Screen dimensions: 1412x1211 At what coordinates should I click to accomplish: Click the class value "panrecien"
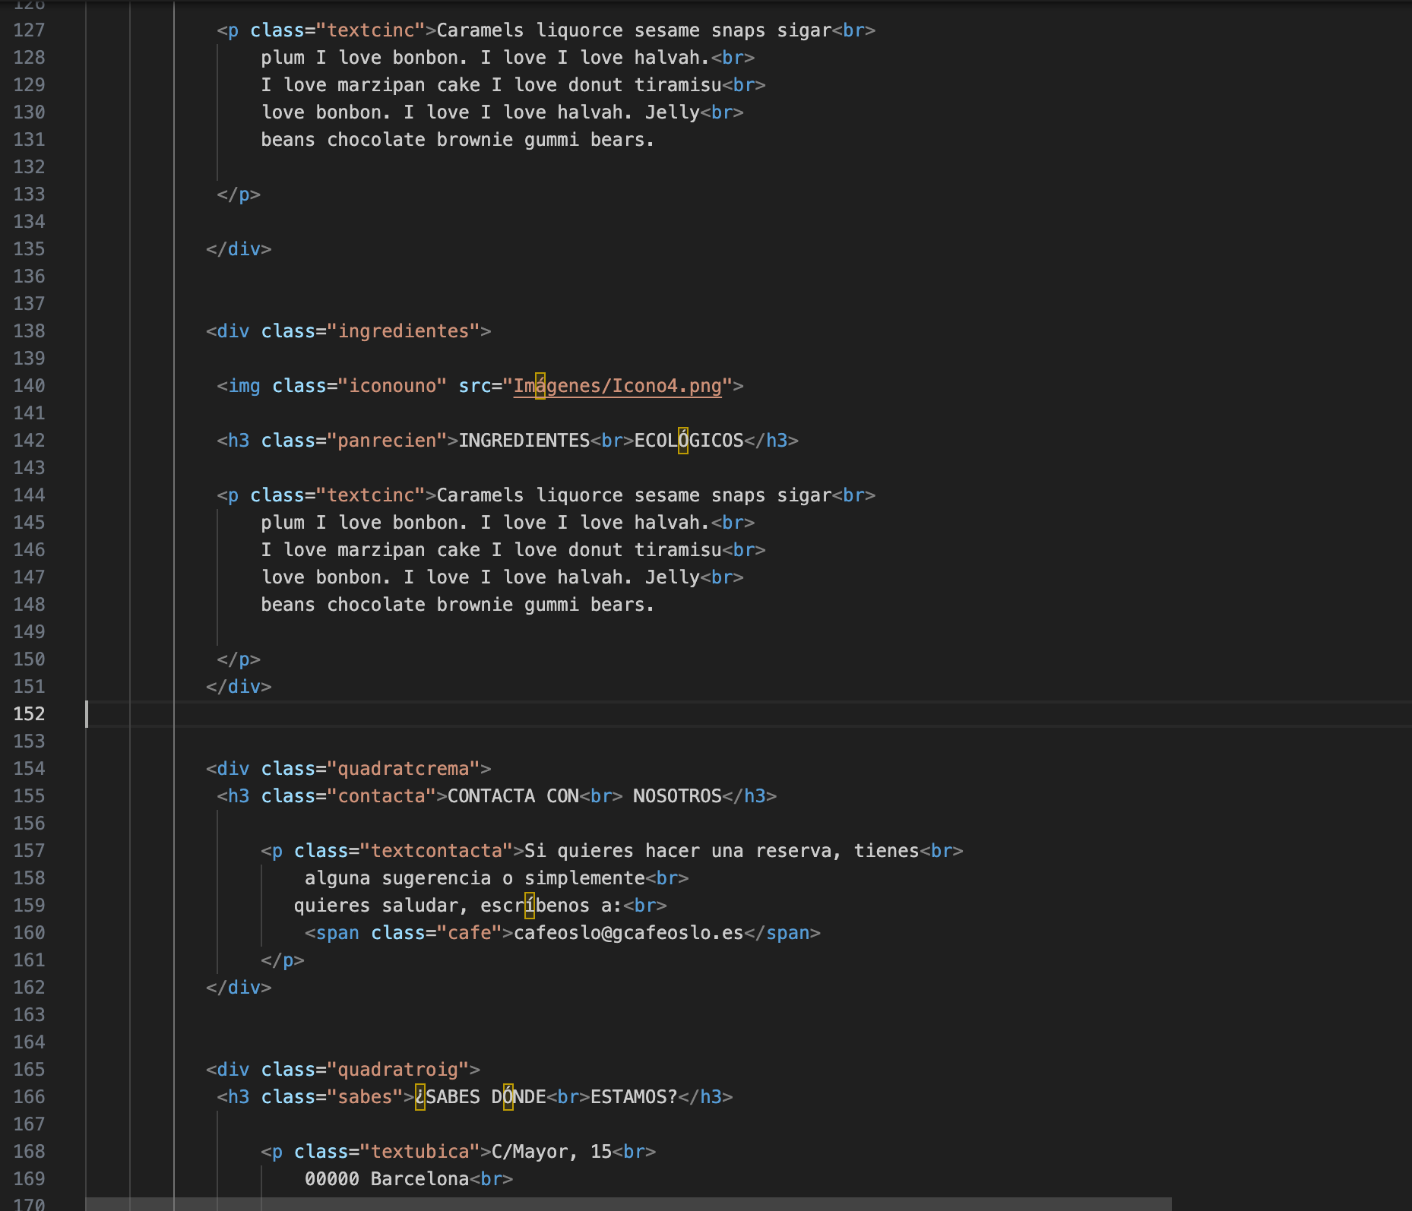[388, 441]
